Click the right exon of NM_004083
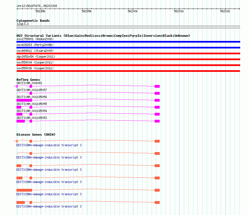 157,86
